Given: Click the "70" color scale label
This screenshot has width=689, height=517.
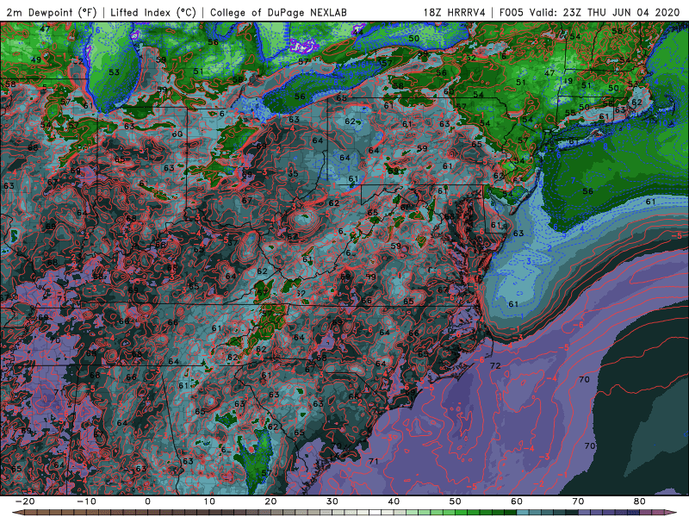Looking at the screenshot, I should pyautogui.click(x=578, y=501).
